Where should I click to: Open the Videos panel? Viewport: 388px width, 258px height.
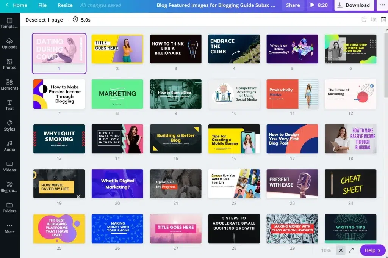[x=9, y=167]
